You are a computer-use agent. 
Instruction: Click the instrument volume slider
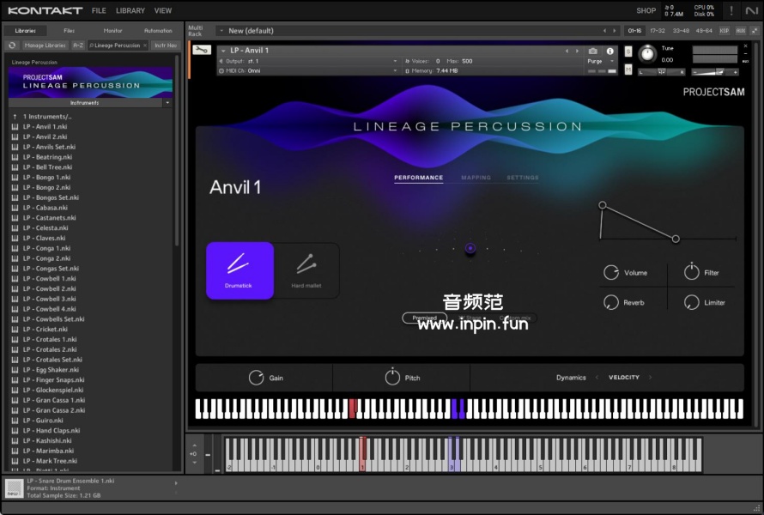(715, 72)
